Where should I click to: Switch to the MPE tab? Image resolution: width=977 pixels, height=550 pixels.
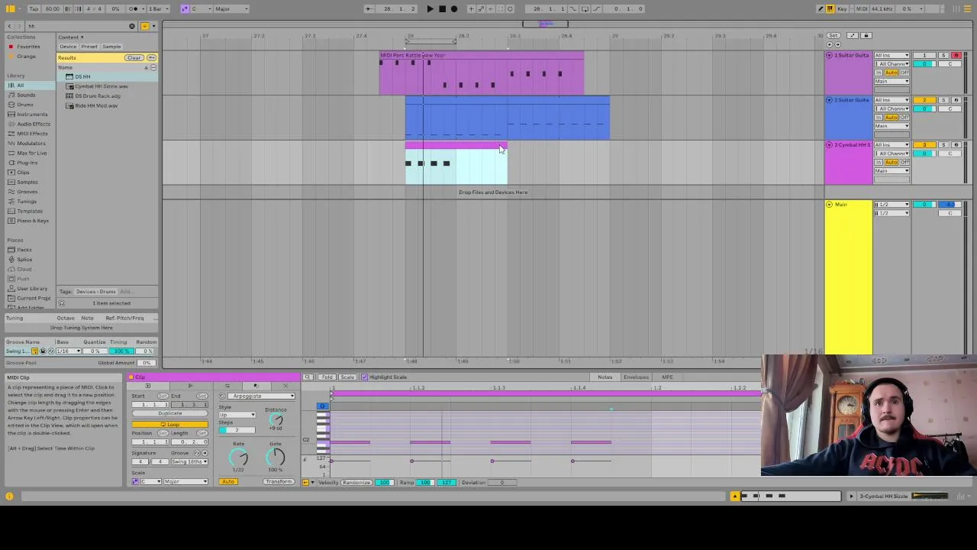(667, 377)
